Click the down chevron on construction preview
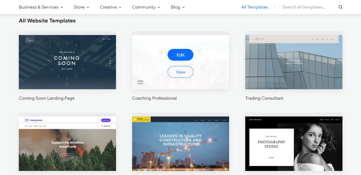 tap(180, 150)
